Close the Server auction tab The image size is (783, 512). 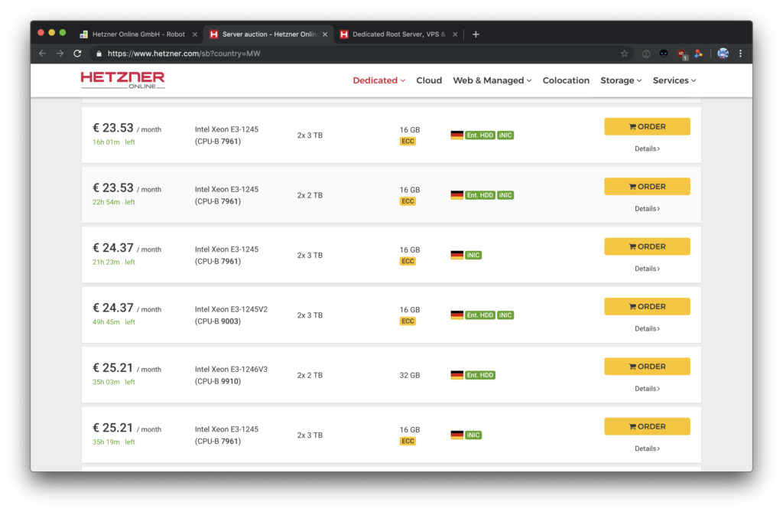pyautogui.click(x=325, y=34)
